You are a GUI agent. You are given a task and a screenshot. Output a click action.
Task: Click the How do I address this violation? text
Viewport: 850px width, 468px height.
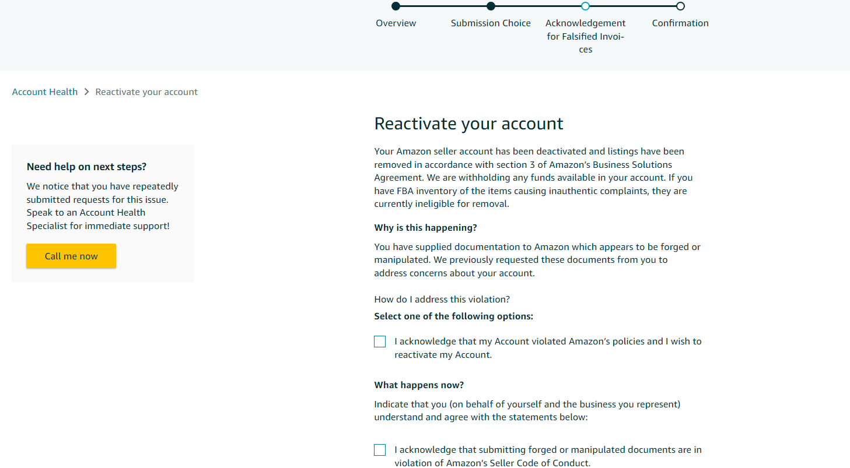point(442,300)
